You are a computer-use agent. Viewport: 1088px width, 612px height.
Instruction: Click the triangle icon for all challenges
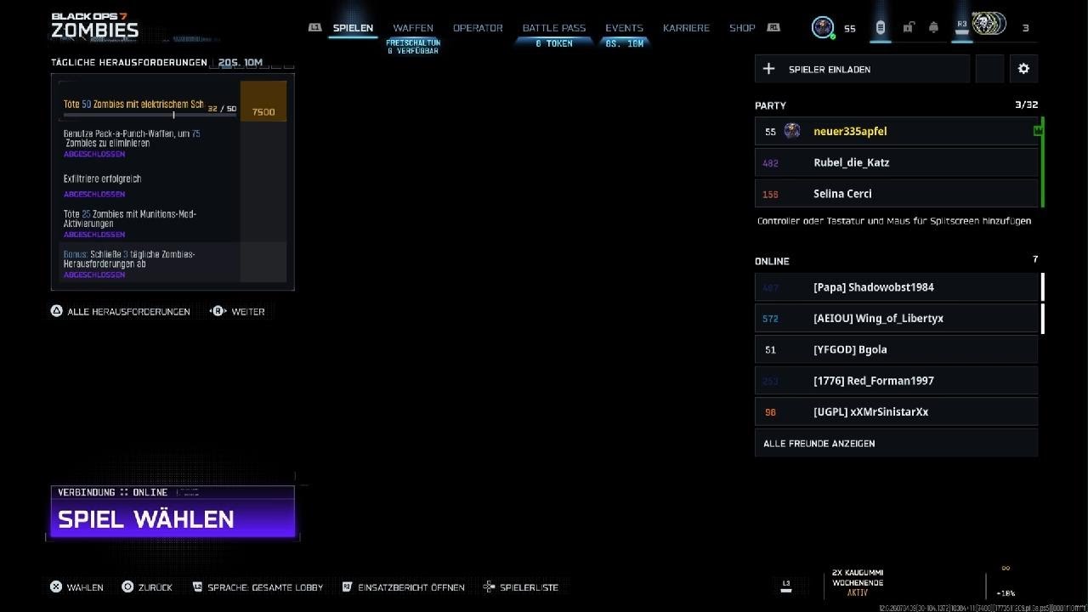[56, 311]
